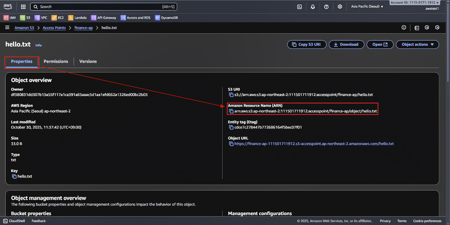Copy the S3 URI value icon
The image size is (450, 225).
coord(231,95)
